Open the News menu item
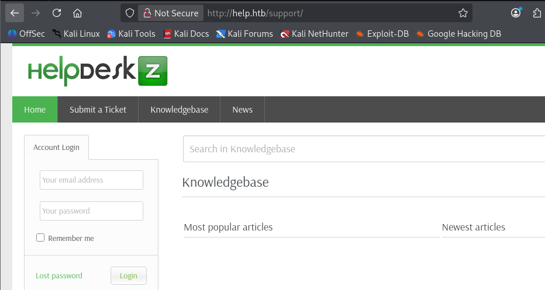Image resolution: width=545 pixels, height=290 pixels. (x=242, y=110)
